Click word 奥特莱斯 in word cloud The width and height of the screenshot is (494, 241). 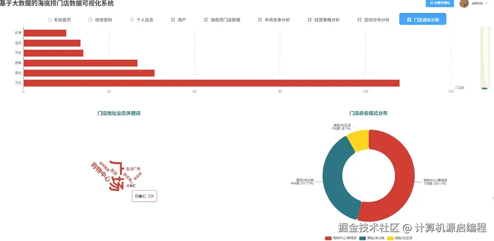[104, 167]
